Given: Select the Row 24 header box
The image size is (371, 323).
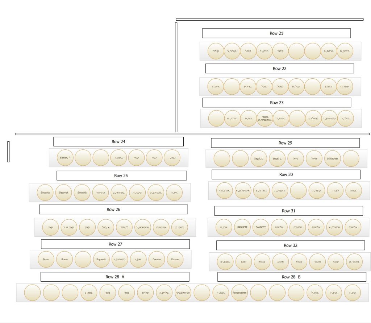Looking at the screenshot, I should [x=118, y=141].
